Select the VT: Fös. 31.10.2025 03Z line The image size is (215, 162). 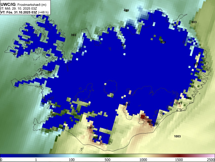coord(24,12)
